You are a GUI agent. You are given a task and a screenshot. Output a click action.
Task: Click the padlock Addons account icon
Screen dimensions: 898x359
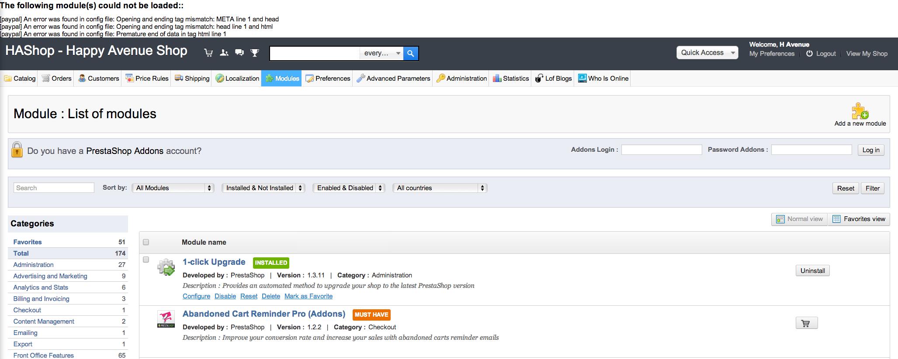click(x=17, y=150)
